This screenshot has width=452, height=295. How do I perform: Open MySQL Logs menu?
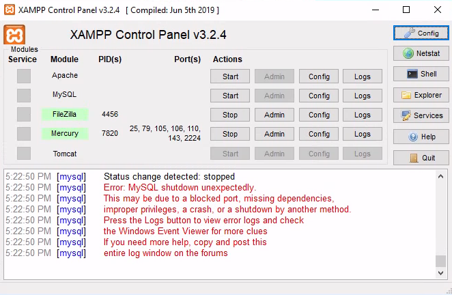tap(363, 96)
